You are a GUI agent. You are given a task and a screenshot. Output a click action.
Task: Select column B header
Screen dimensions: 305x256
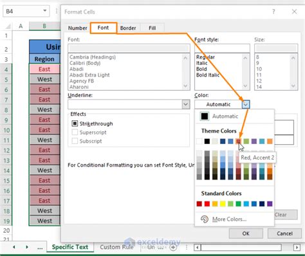[44, 26]
